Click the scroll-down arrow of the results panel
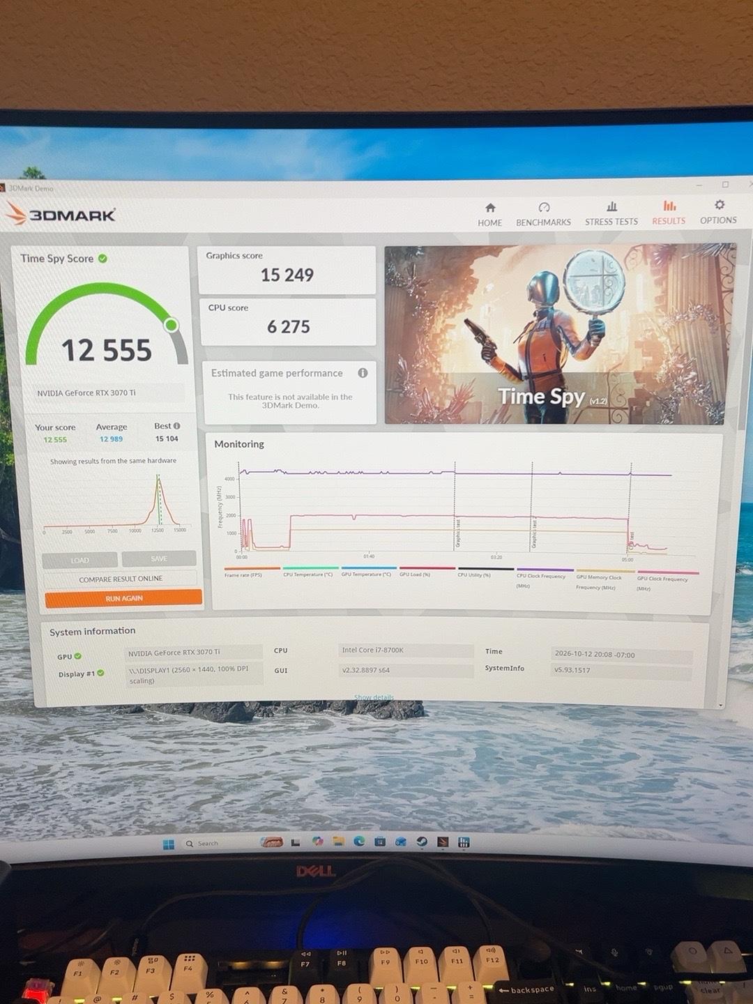The width and height of the screenshot is (753, 1004). [720, 706]
